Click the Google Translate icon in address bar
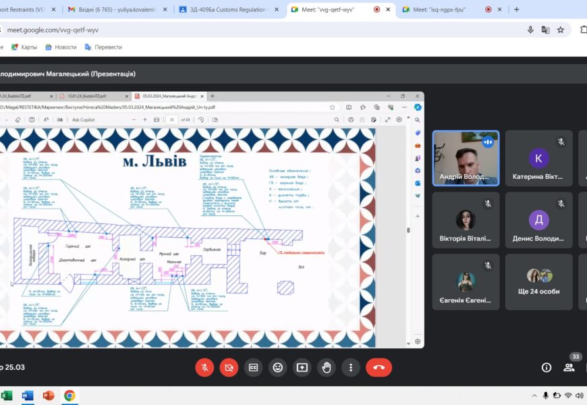587x405 pixels. point(545,30)
